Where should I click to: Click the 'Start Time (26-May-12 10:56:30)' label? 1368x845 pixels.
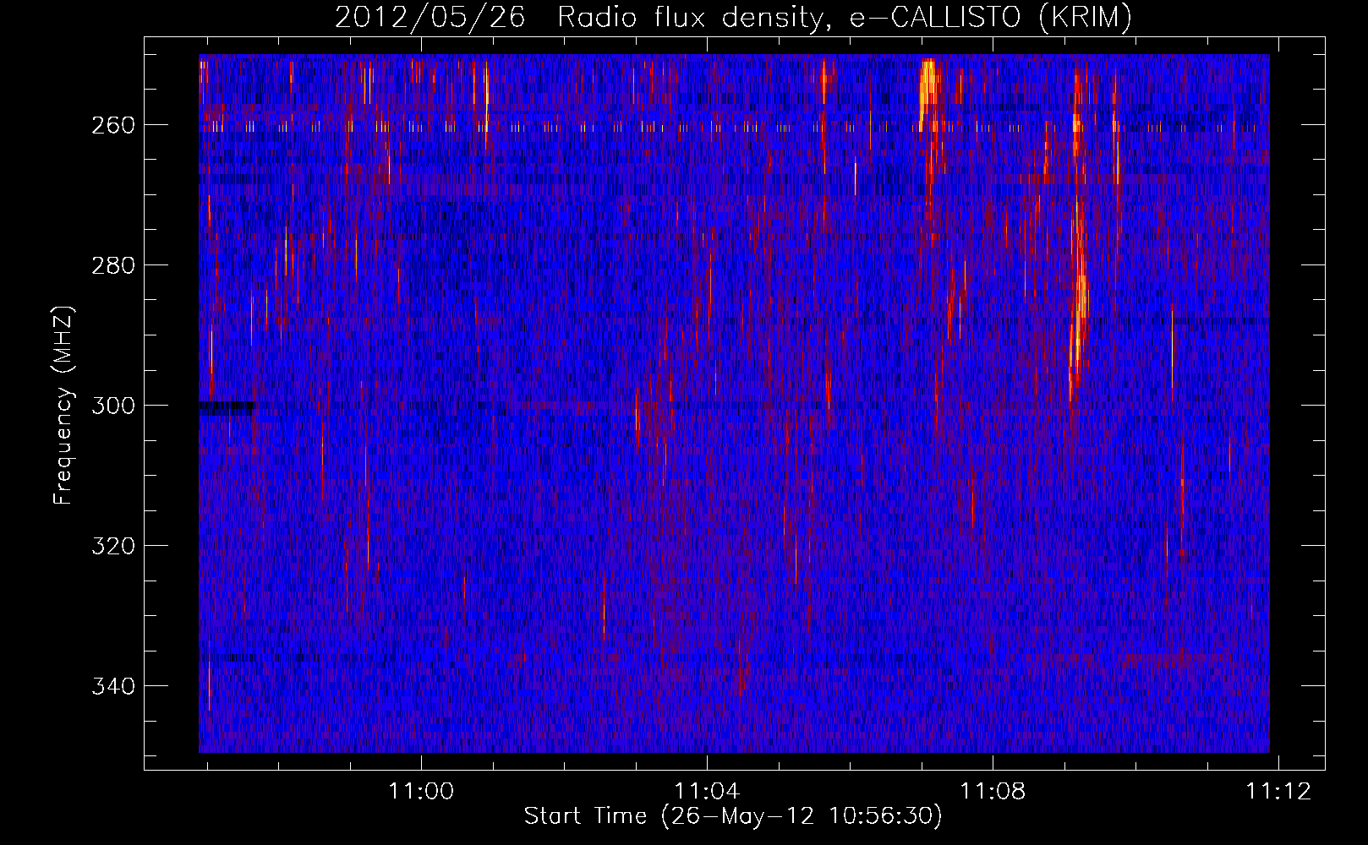pos(733,816)
